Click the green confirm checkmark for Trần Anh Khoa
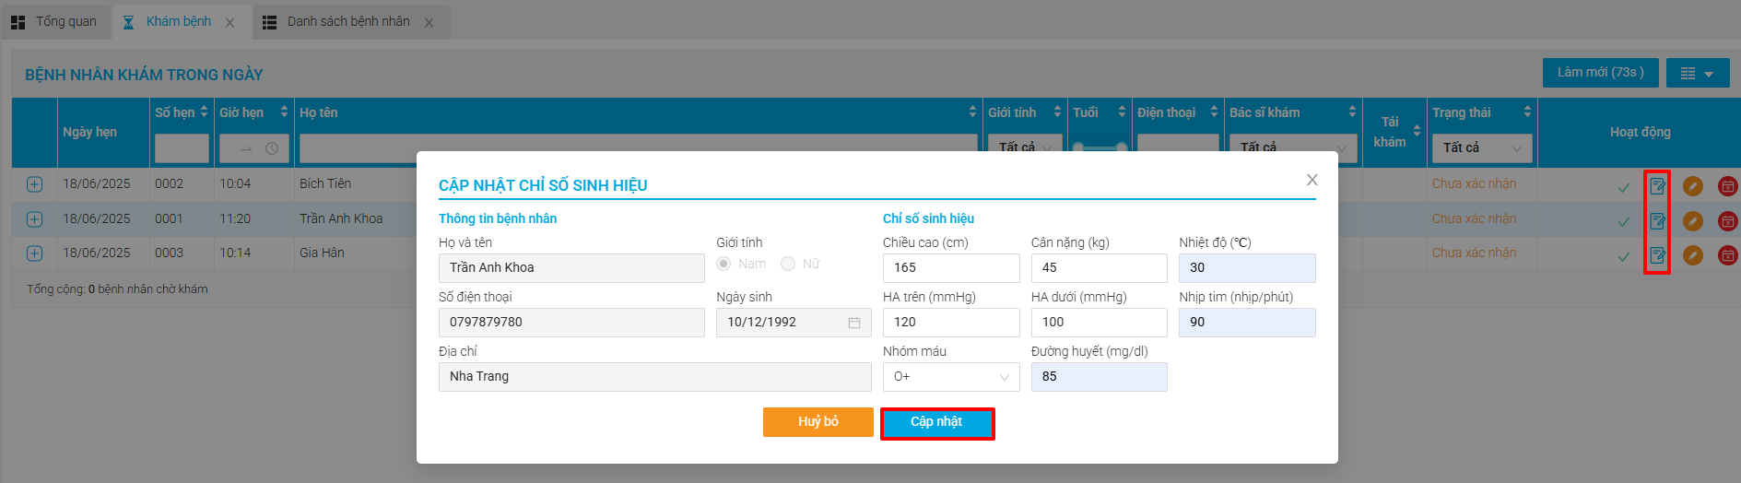The width and height of the screenshot is (1741, 483). [1623, 222]
